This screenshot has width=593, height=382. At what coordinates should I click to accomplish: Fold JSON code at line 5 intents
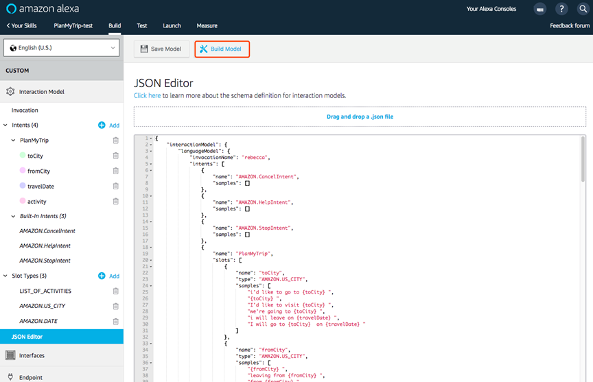tap(151, 164)
